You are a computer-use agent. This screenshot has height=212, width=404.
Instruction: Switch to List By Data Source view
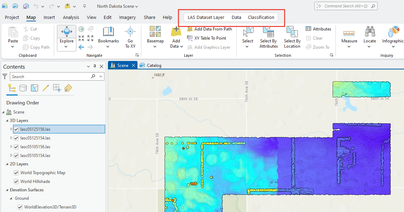coord(23,88)
